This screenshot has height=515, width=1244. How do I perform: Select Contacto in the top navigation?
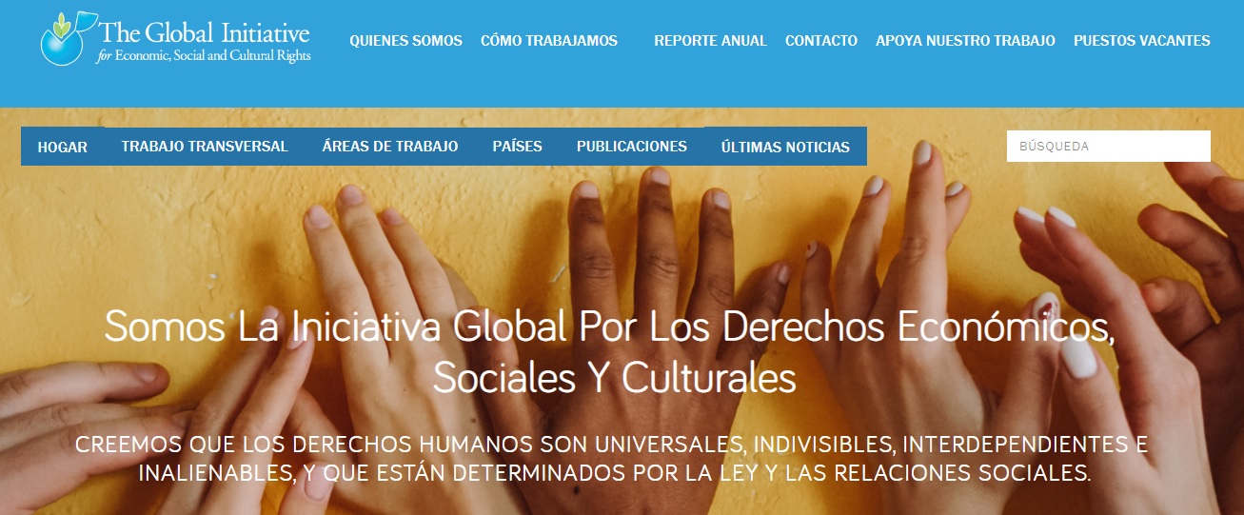pyautogui.click(x=821, y=41)
